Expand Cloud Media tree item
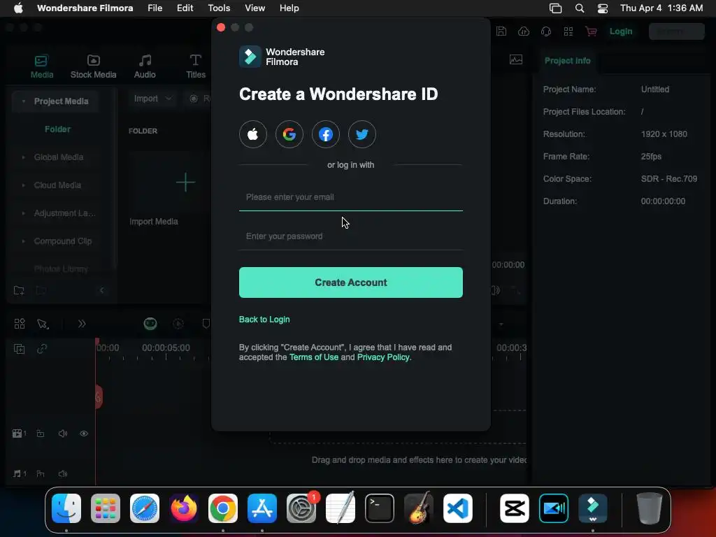The height and width of the screenshot is (537, 716). 23,185
